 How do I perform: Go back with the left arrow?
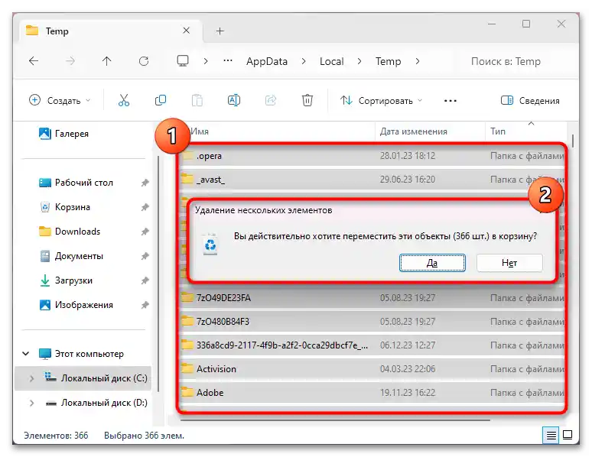[34, 61]
